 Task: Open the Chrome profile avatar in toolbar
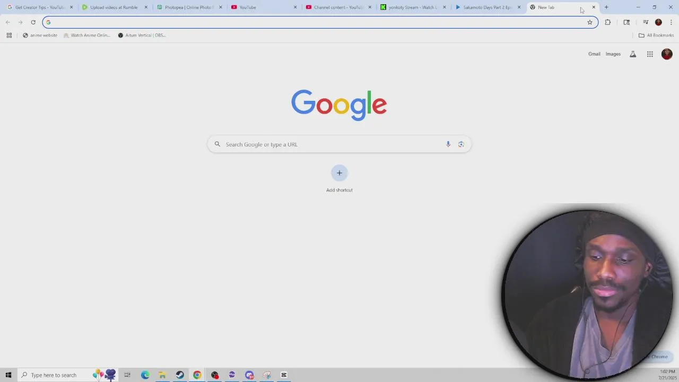point(658,22)
